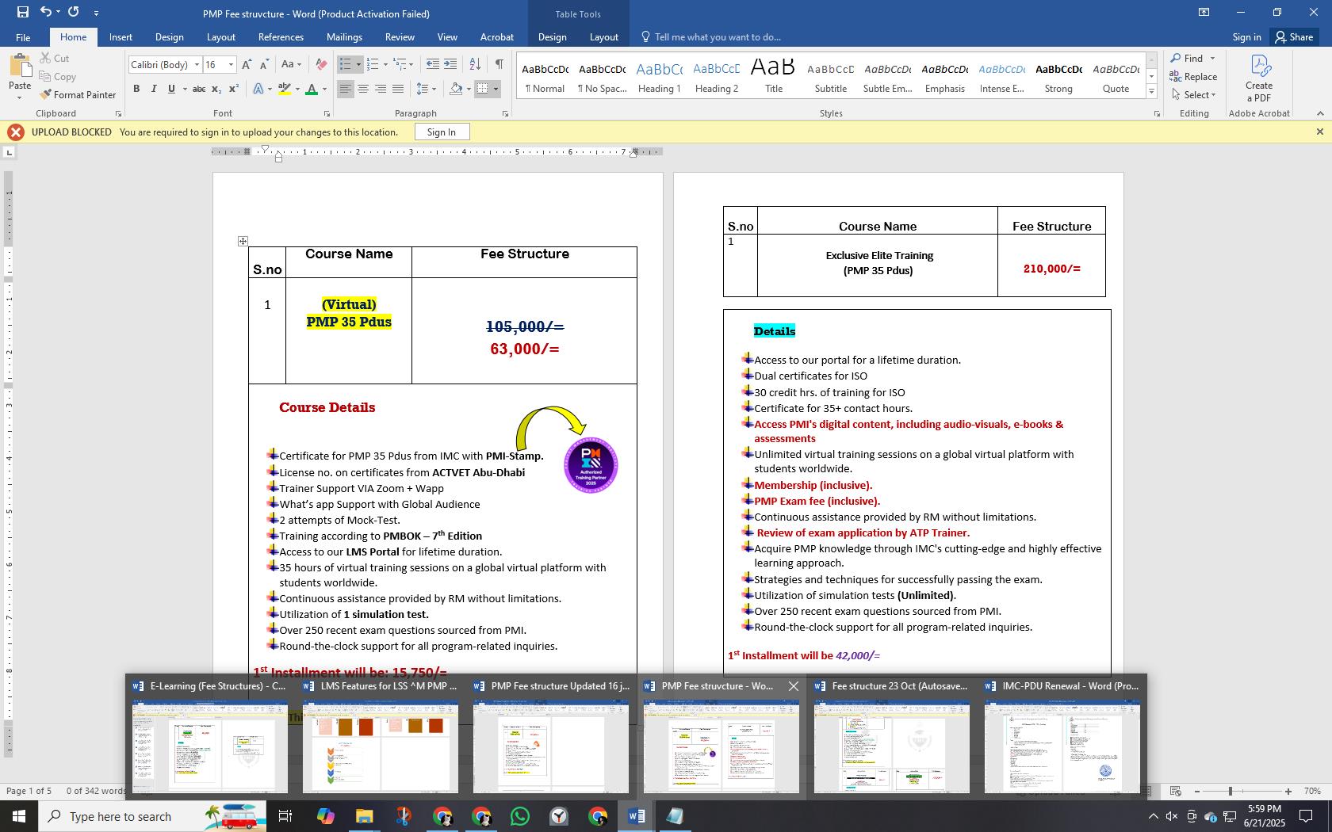Open the Select dropdown in Editing
The image size is (1332, 832).
click(x=1193, y=95)
